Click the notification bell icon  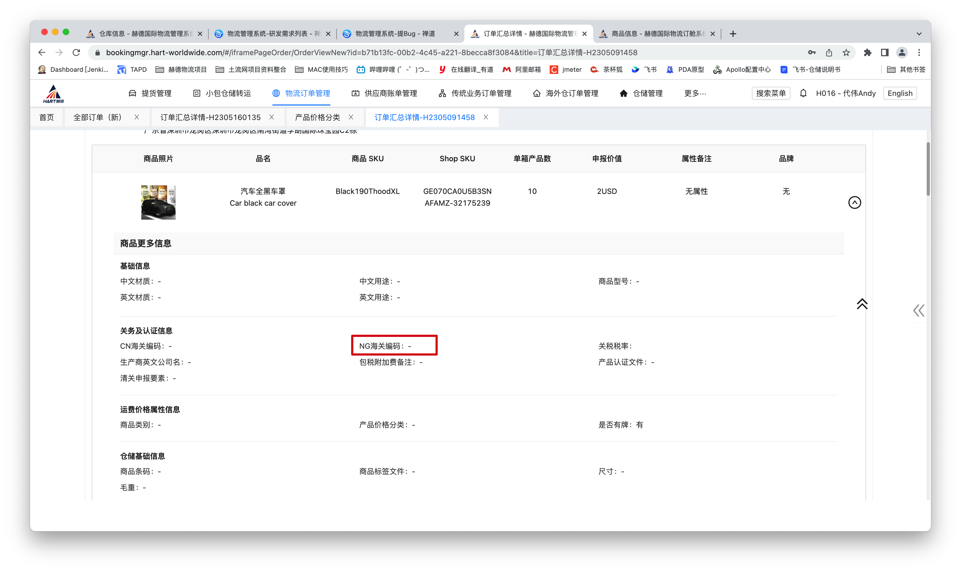point(803,93)
